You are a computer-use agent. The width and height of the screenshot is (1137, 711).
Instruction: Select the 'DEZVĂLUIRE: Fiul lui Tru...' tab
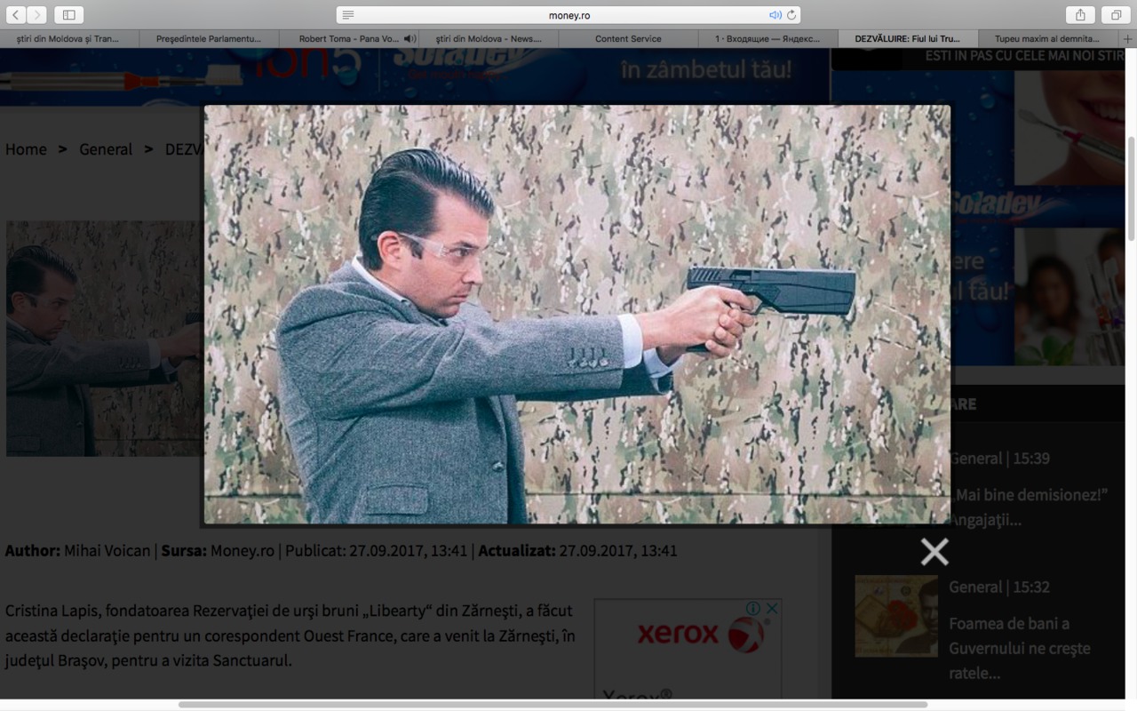[x=908, y=39]
